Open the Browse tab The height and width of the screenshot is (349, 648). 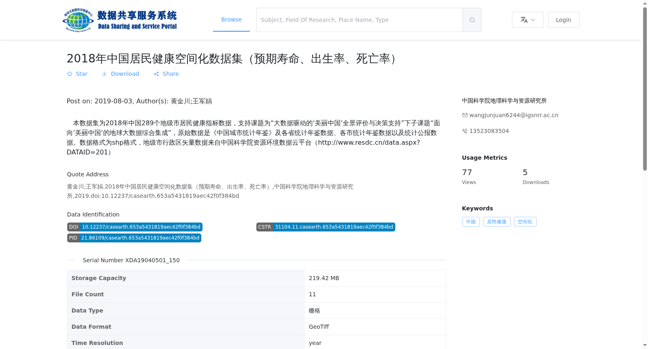coord(231,19)
